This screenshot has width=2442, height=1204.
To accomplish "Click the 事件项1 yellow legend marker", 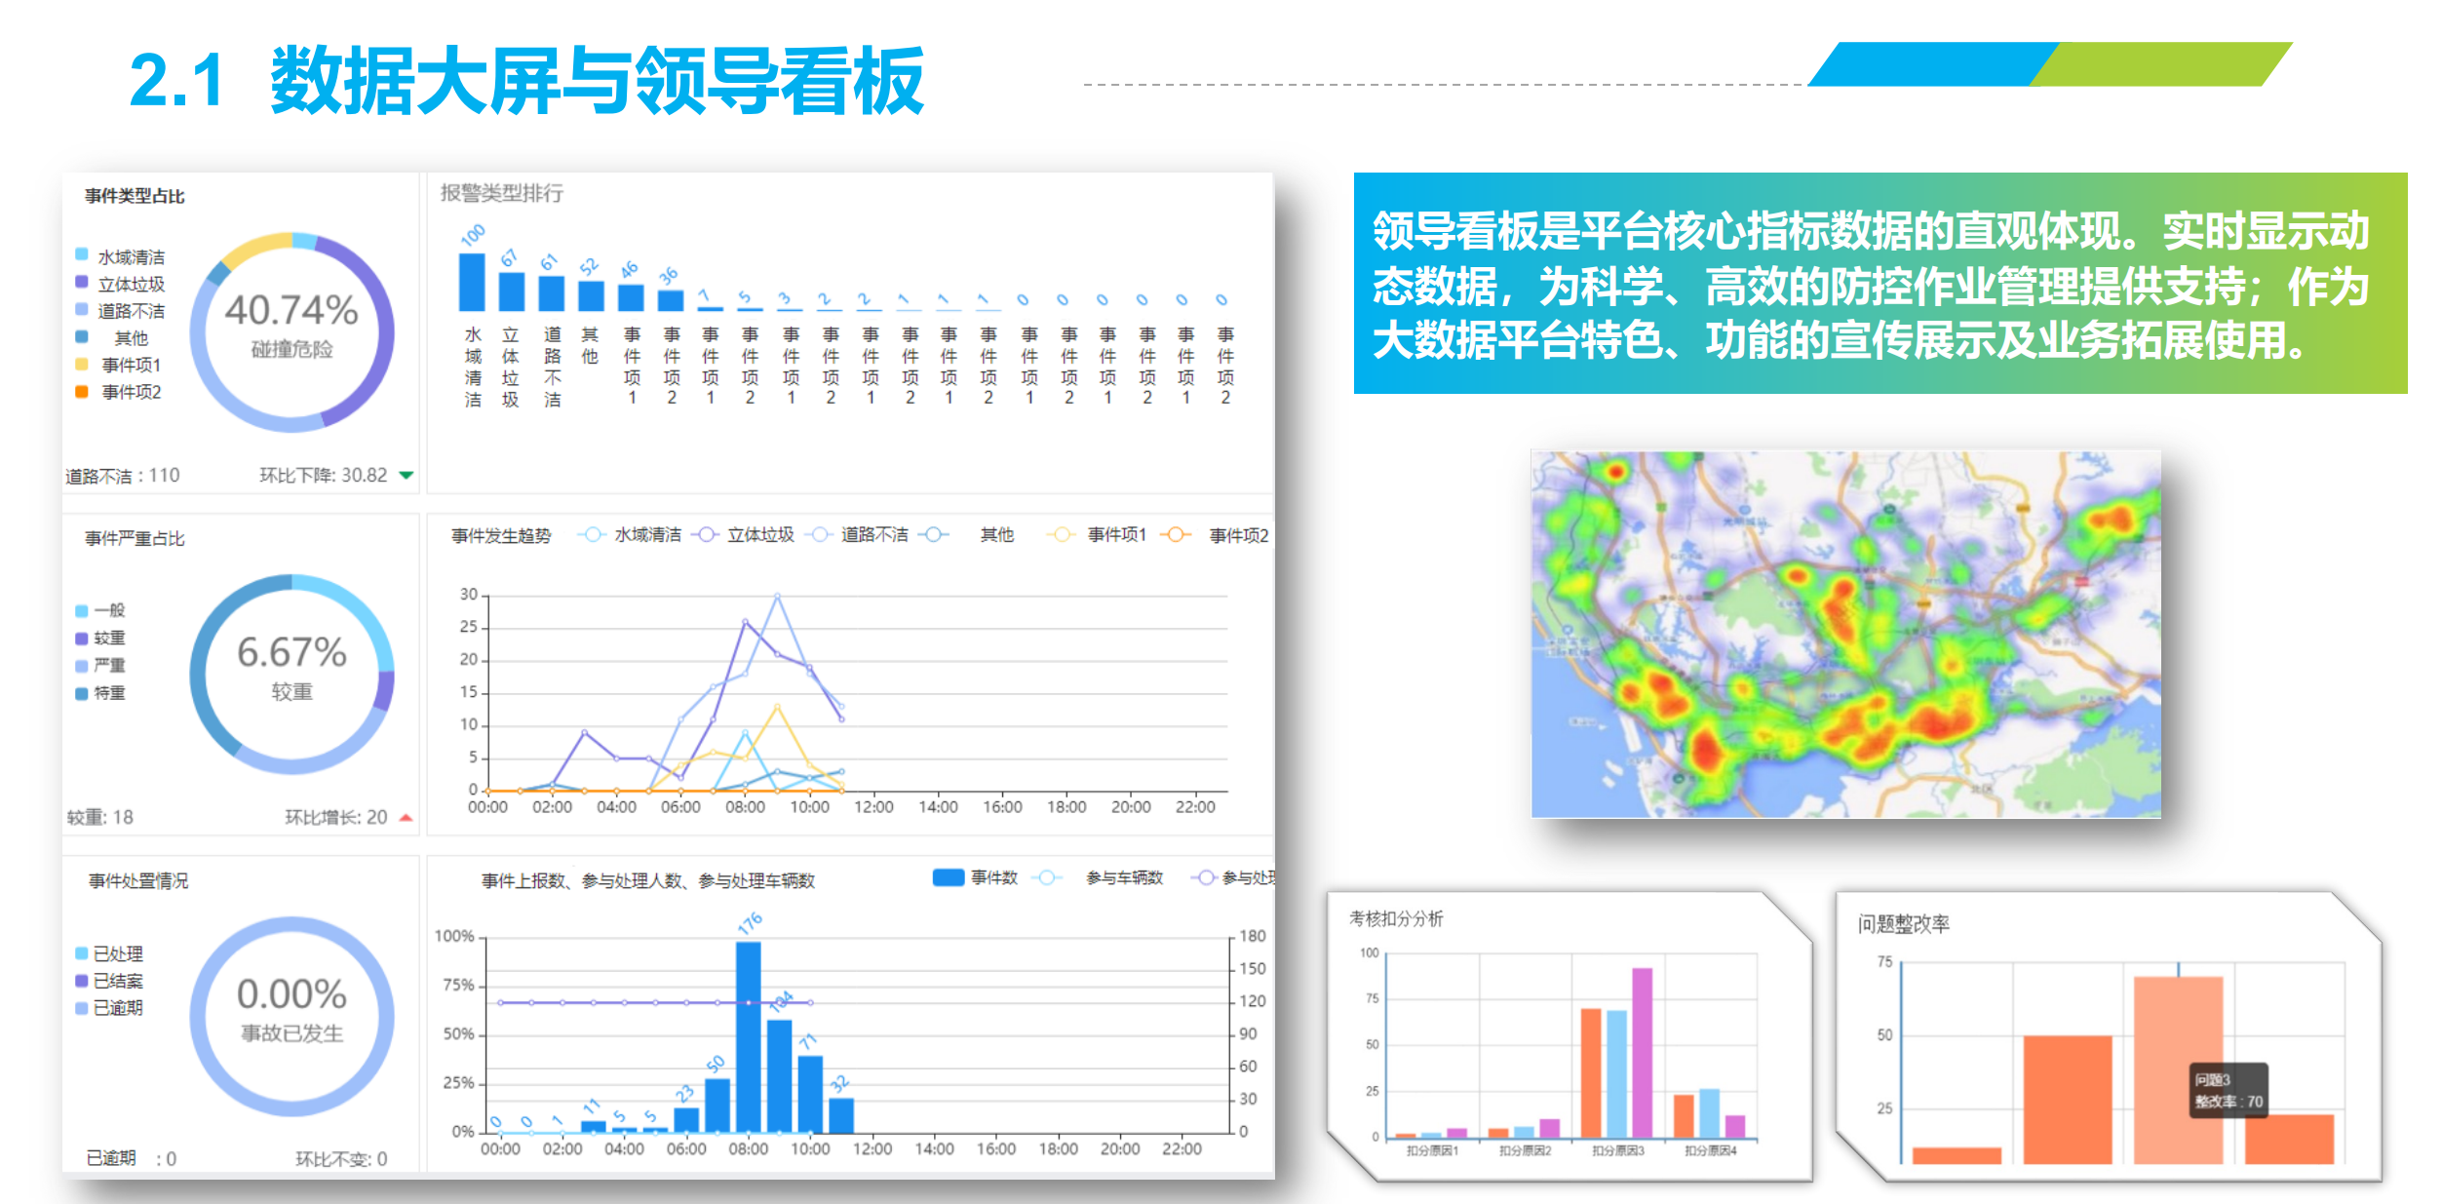I will click(1062, 534).
